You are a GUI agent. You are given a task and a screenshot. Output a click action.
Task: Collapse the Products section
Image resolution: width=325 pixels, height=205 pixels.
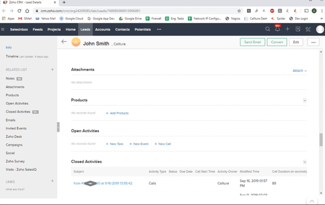[305, 101]
